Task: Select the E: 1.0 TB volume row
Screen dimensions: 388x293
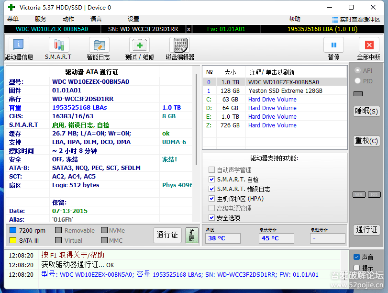Action: coord(275,117)
